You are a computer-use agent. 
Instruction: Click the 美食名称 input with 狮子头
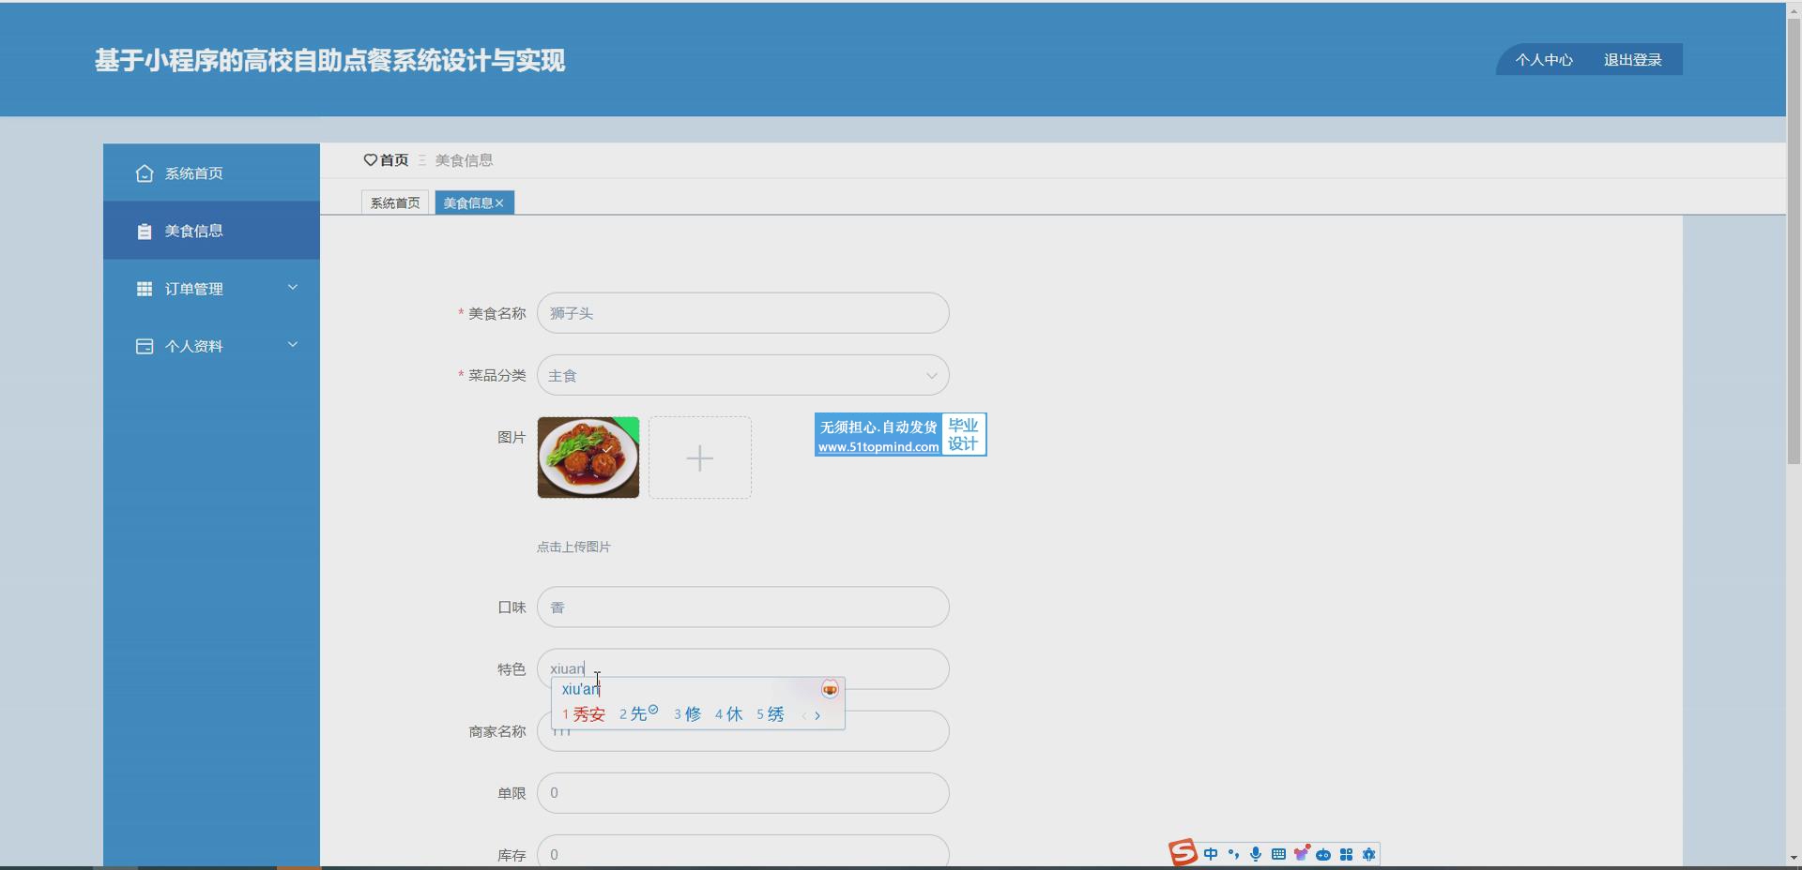(x=742, y=313)
